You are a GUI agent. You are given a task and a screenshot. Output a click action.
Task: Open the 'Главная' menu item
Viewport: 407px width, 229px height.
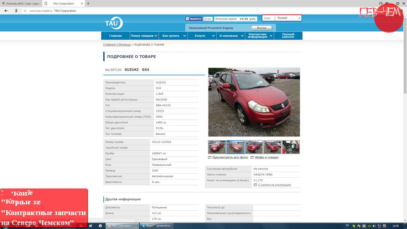click(x=116, y=35)
